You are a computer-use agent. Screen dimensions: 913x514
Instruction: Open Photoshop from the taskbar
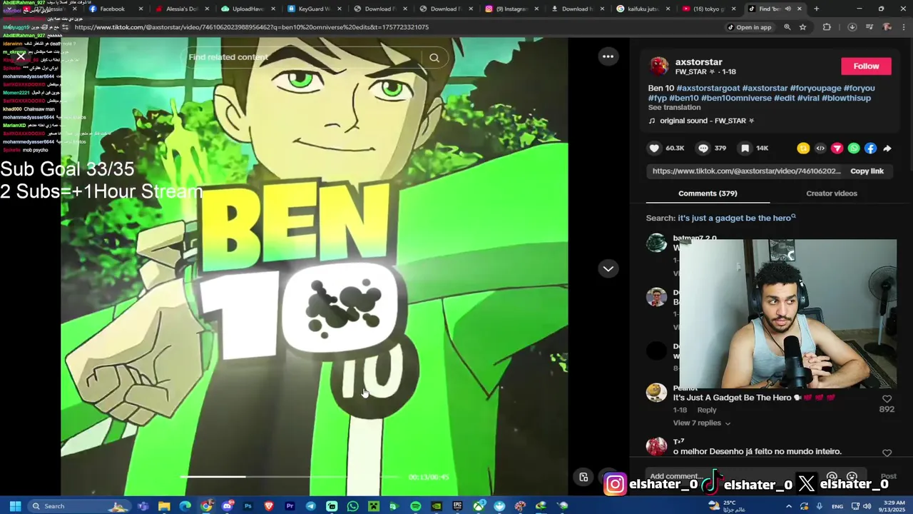[248, 506]
